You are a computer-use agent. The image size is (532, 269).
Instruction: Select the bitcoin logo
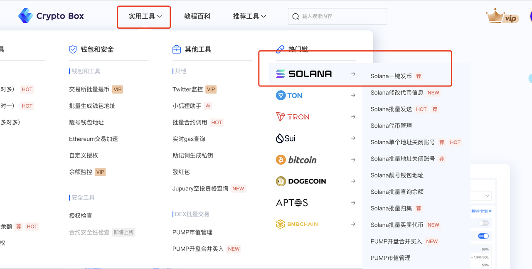[x=296, y=160]
